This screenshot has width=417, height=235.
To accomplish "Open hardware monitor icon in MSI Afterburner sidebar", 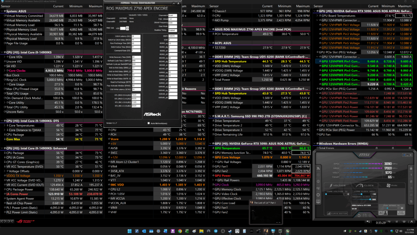I will pyautogui.click(x=318, y=202).
